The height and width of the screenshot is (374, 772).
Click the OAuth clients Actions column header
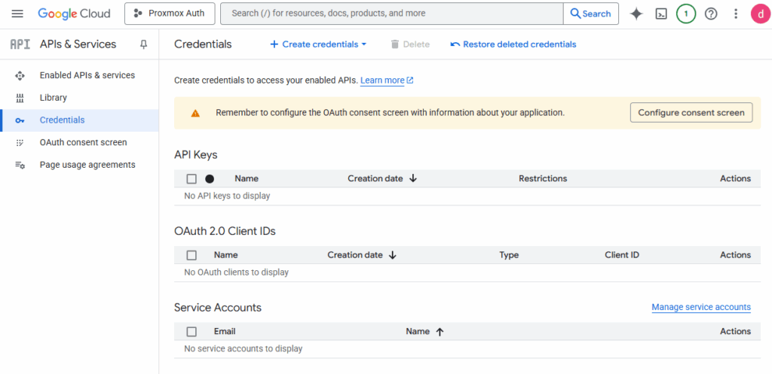735,255
